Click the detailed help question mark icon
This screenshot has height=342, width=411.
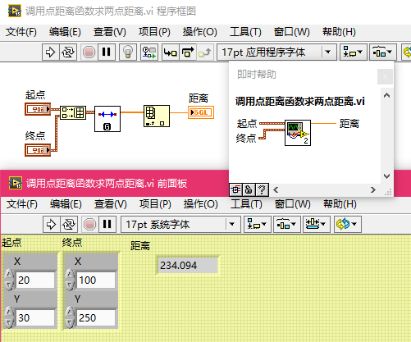pyautogui.click(x=262, y=189)
